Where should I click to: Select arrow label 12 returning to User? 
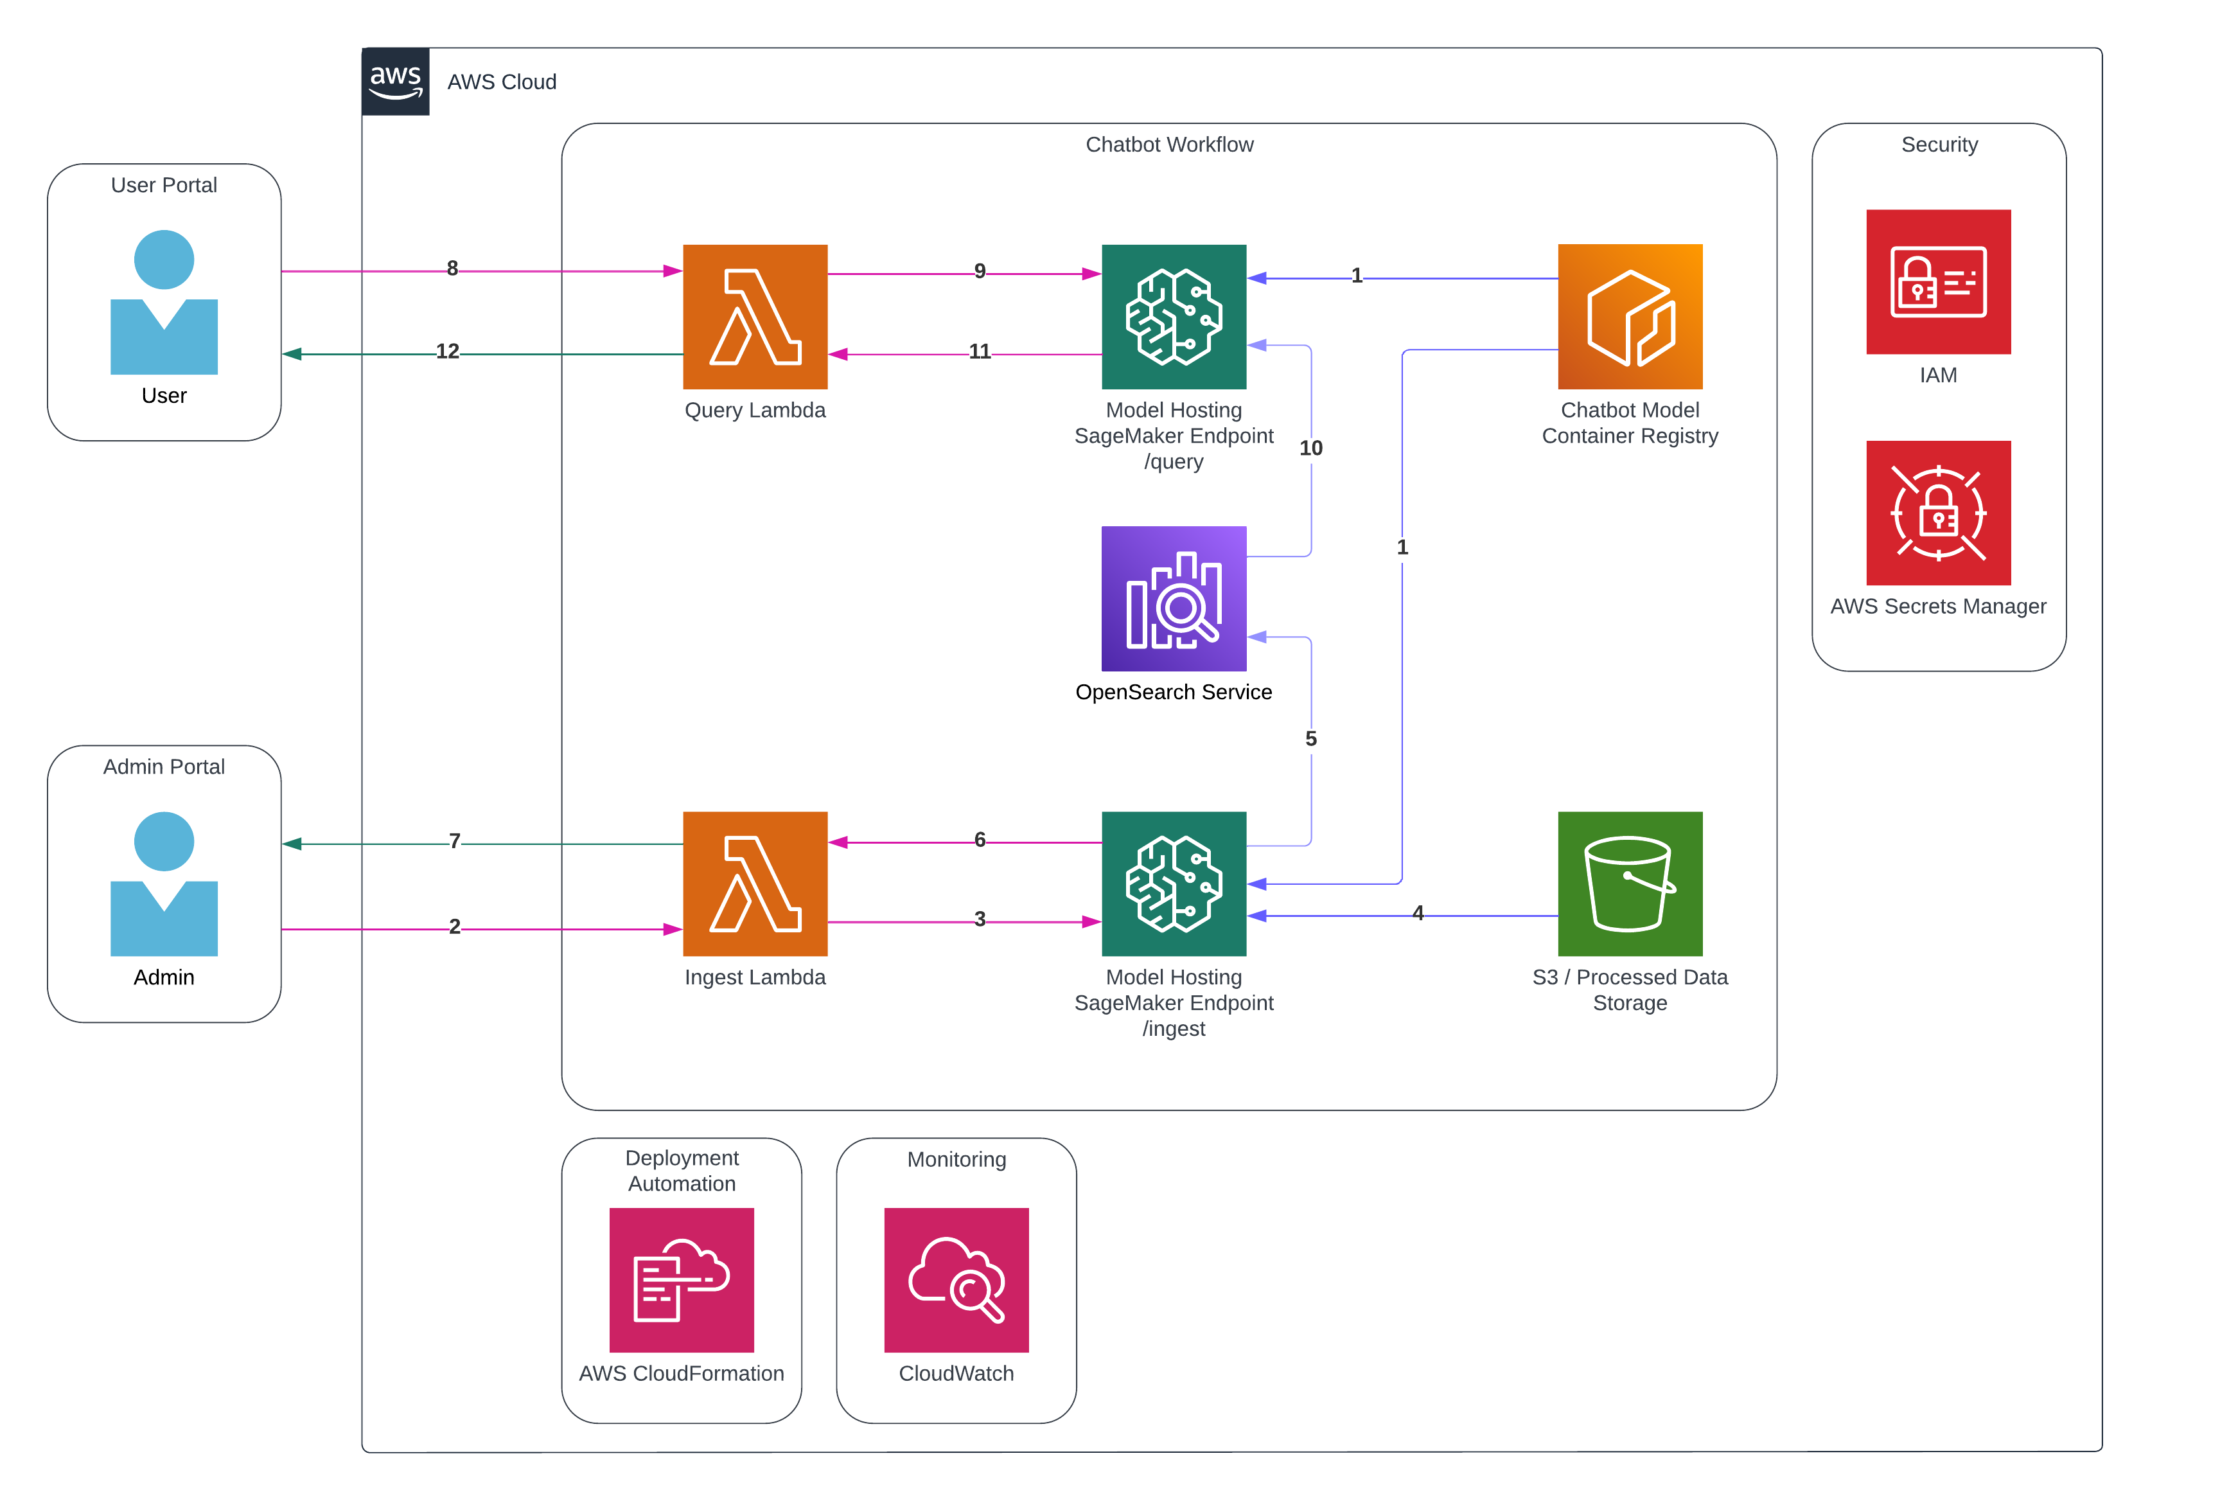(x=448, y=351)
